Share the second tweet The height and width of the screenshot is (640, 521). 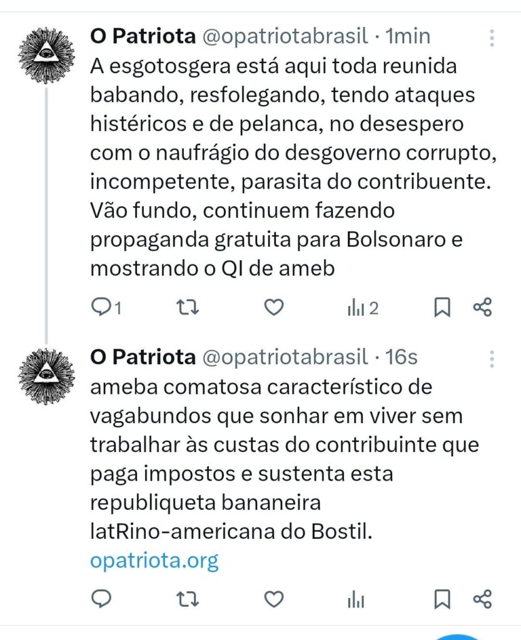click(x=483, y=599)
